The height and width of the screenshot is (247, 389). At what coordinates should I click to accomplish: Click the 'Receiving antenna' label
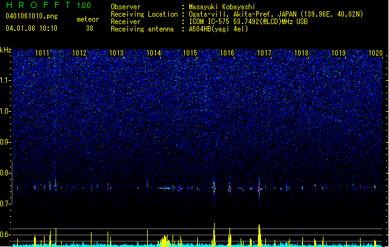pos(142,29)
